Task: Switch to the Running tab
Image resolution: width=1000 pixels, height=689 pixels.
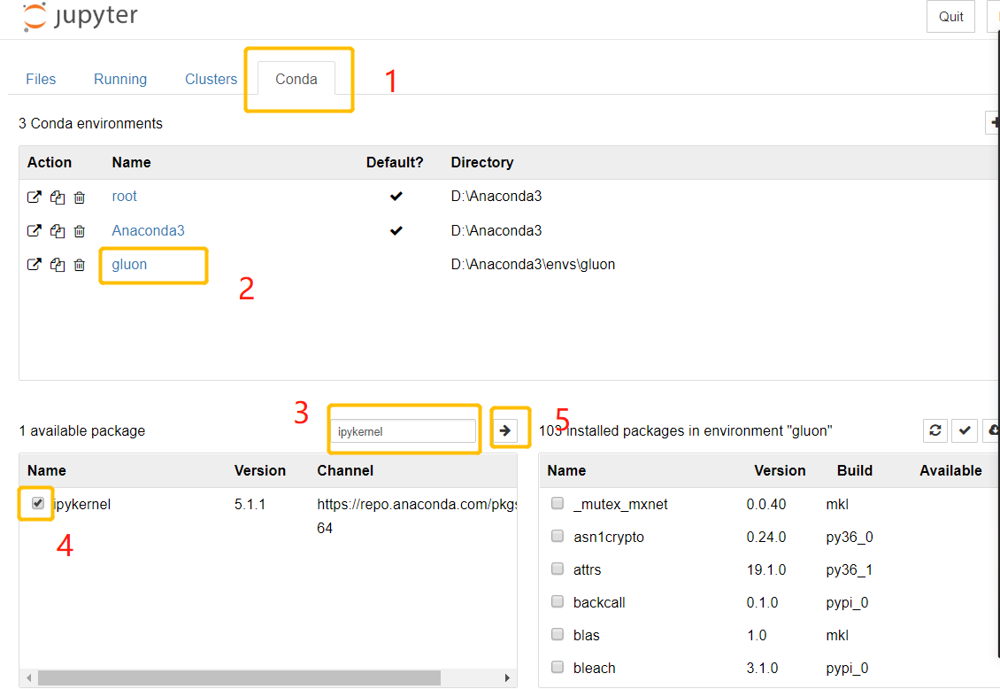Action: pos(120,79)
